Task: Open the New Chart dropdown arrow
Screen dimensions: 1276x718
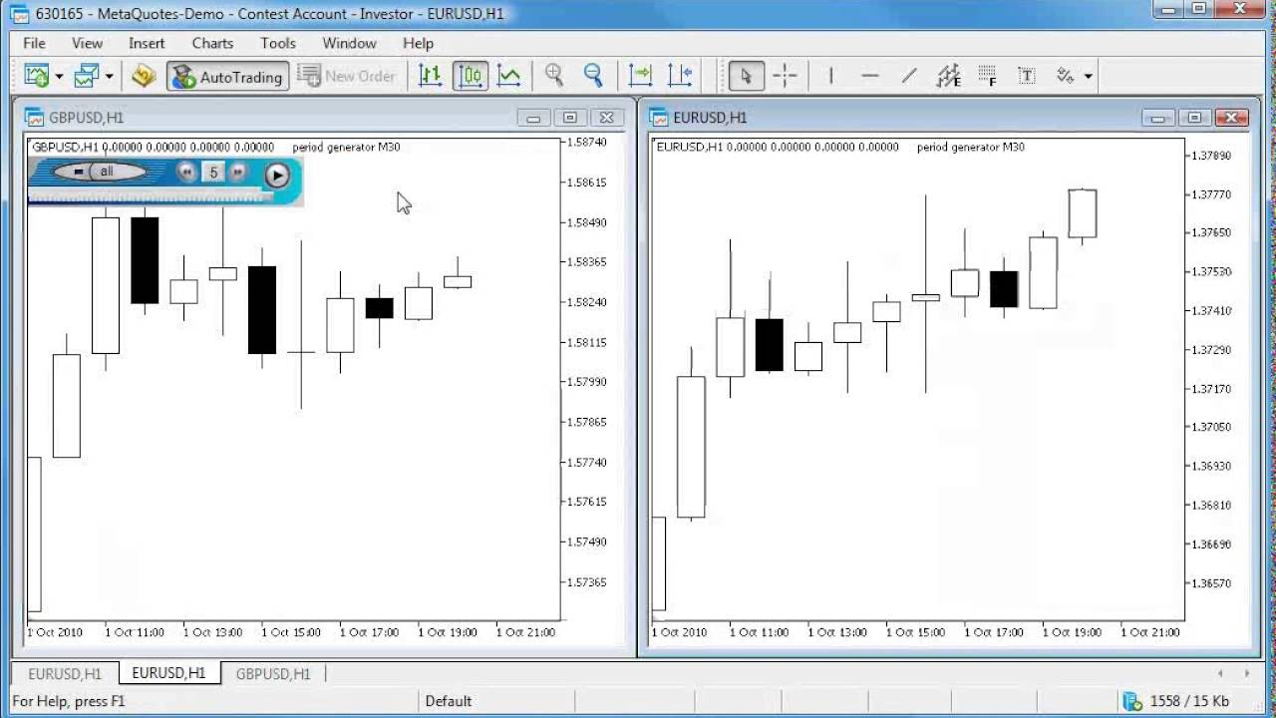Action: 59,76
